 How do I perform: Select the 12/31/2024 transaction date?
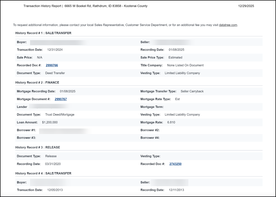coord(55,50)
